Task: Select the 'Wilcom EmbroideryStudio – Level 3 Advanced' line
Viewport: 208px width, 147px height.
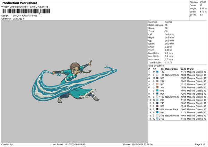Action: coord(25,7)
